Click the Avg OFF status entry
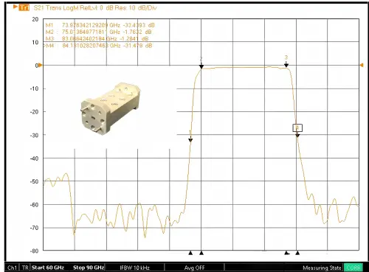369x272 pixels. coord(194,268)
